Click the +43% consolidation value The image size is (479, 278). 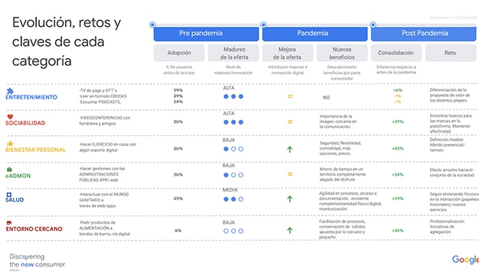pyautogui.click(x=398, y=148)
